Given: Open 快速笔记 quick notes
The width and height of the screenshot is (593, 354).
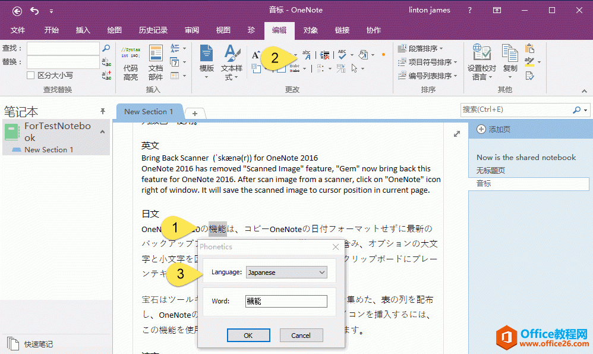Looking at the screenshot, I should click(x=30, y=344).
